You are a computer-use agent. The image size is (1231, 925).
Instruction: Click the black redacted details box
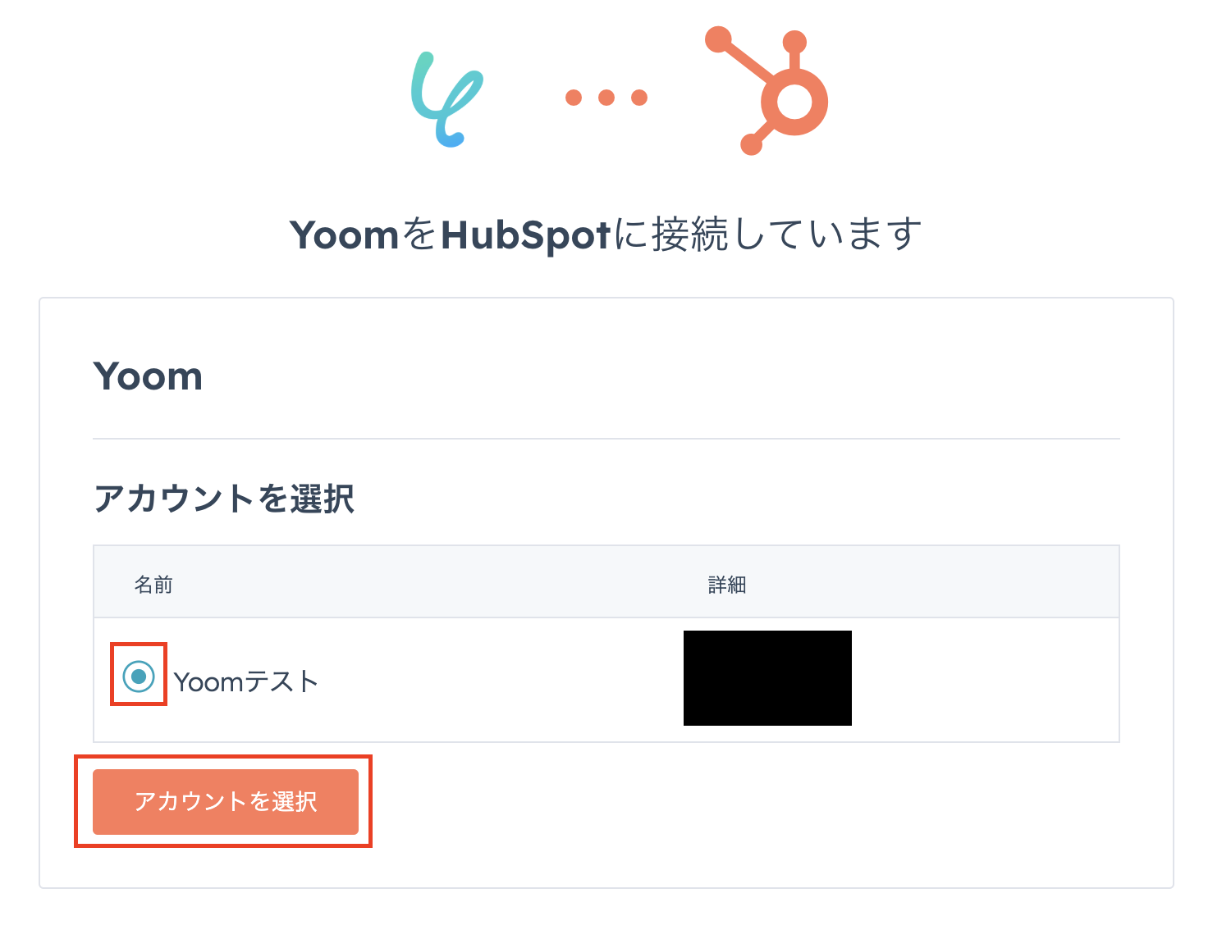(767, 678)
